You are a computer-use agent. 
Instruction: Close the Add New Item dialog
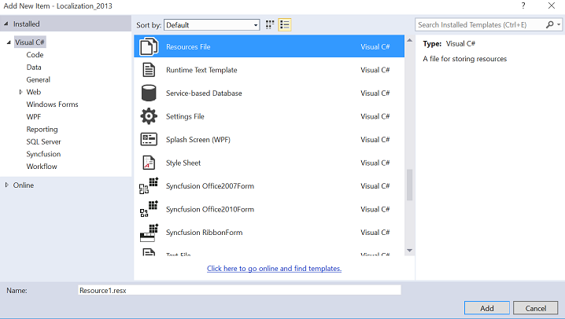pos(552,5)
